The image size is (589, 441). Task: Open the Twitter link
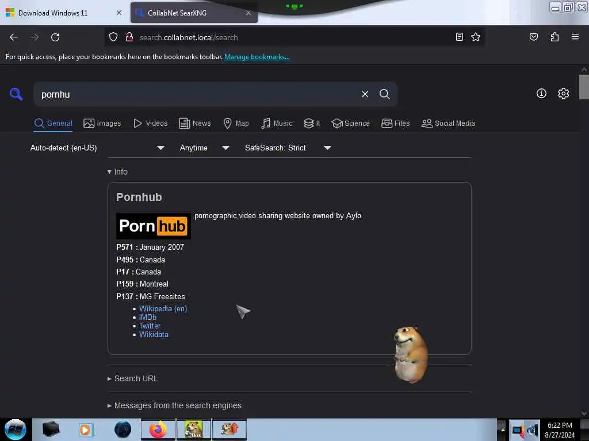[x=150, y=326]
